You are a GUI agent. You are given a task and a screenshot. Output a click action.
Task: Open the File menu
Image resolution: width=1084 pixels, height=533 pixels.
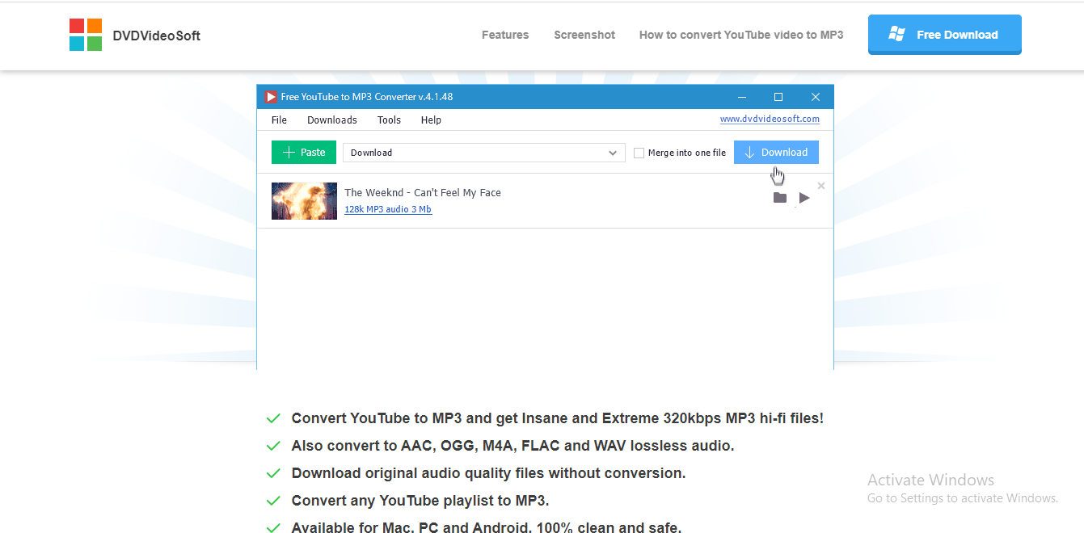(x=279, y=120)
